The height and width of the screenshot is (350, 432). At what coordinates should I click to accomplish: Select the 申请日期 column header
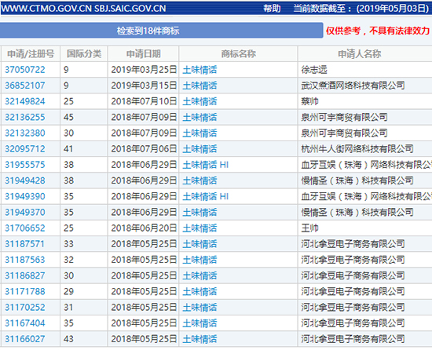144,54
